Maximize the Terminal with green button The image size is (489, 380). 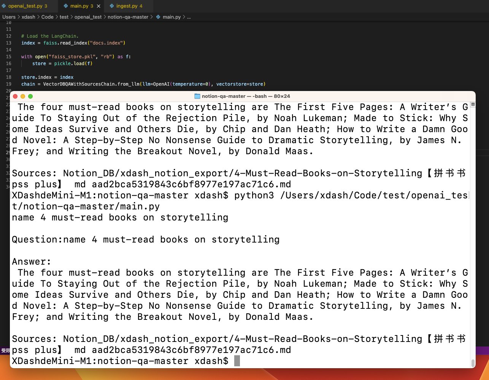coord(30,96)
